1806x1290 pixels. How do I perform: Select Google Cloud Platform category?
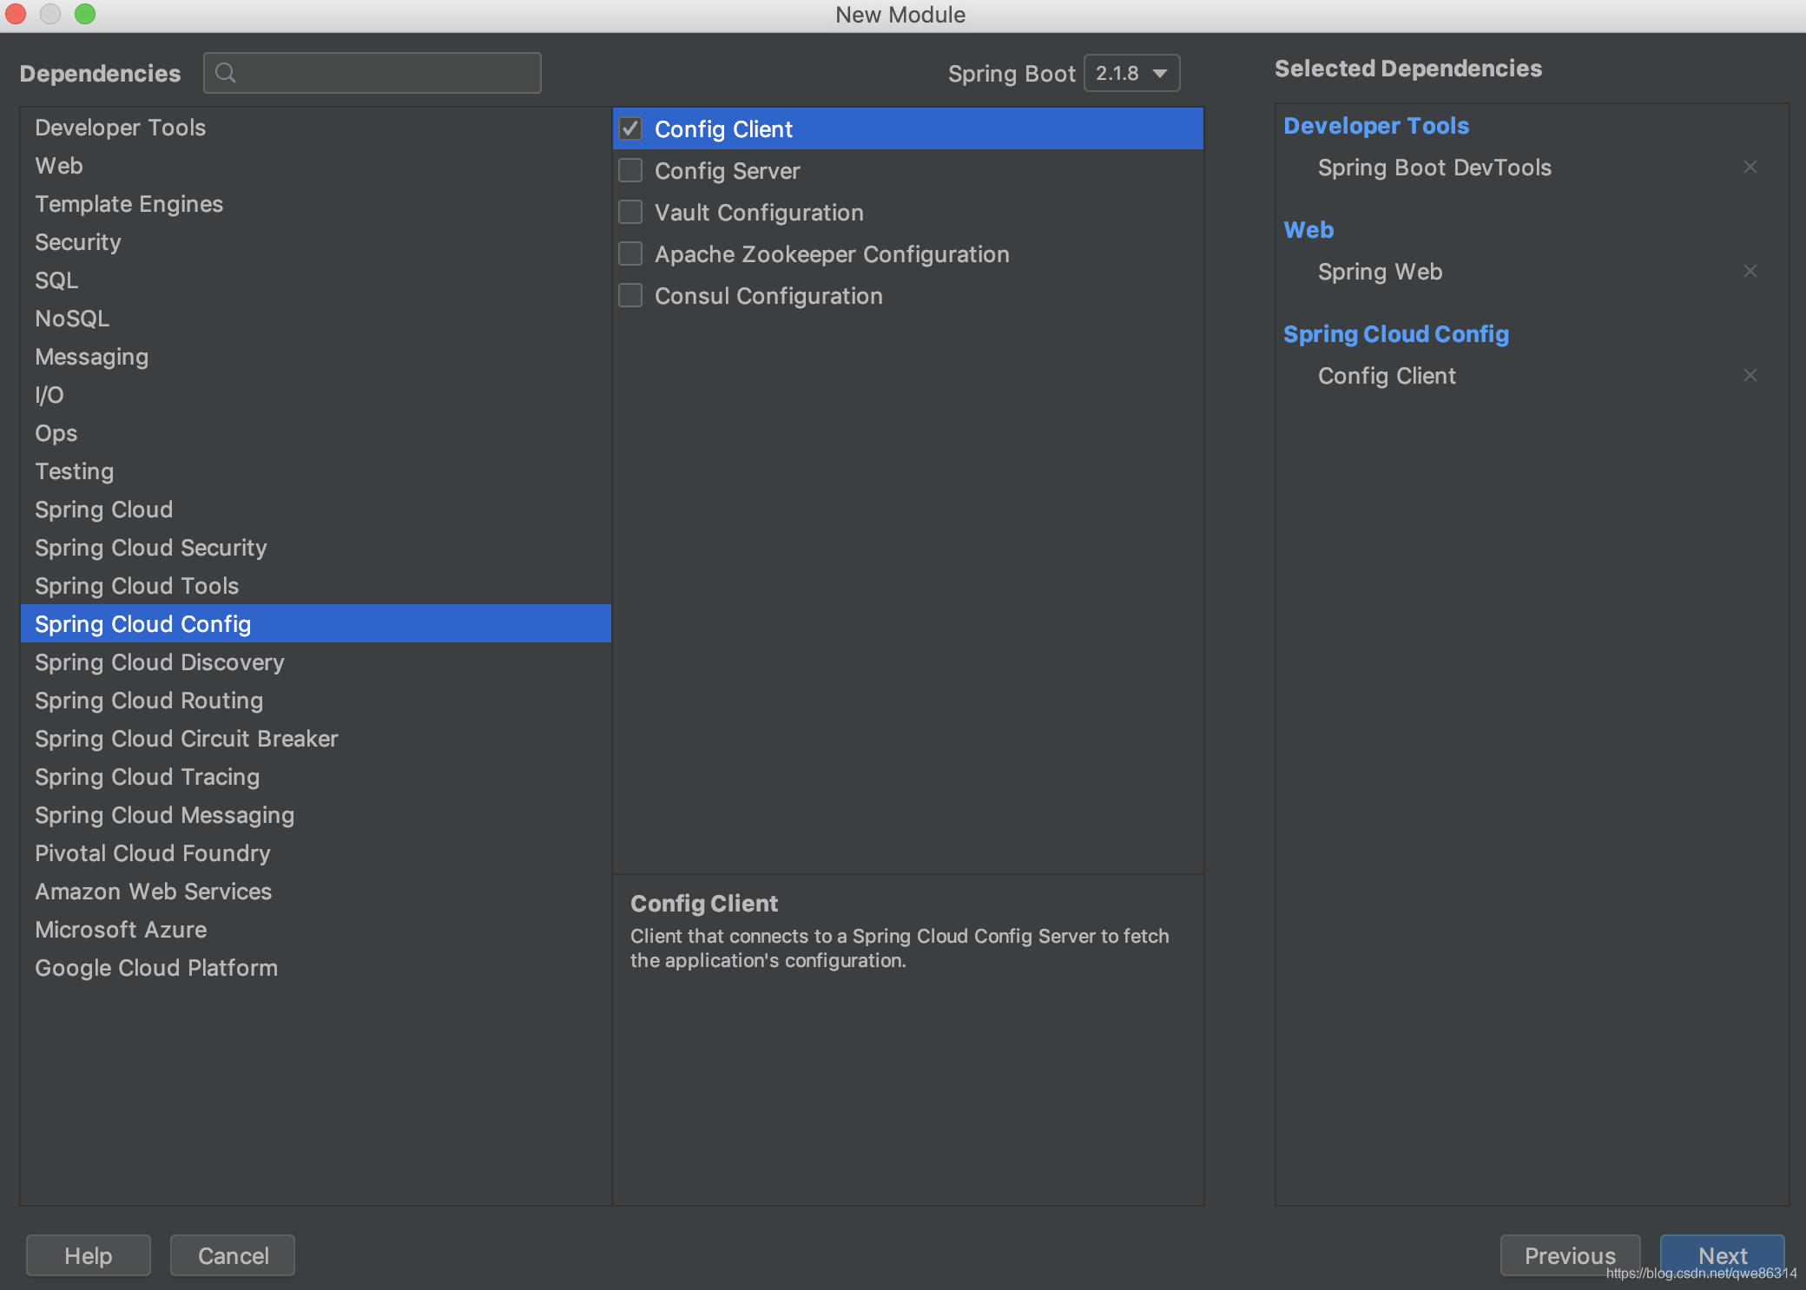click(x=155, y=967)
